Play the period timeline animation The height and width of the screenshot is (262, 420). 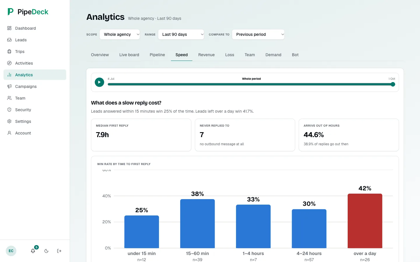pyautogui.click(x=99, y=82)
